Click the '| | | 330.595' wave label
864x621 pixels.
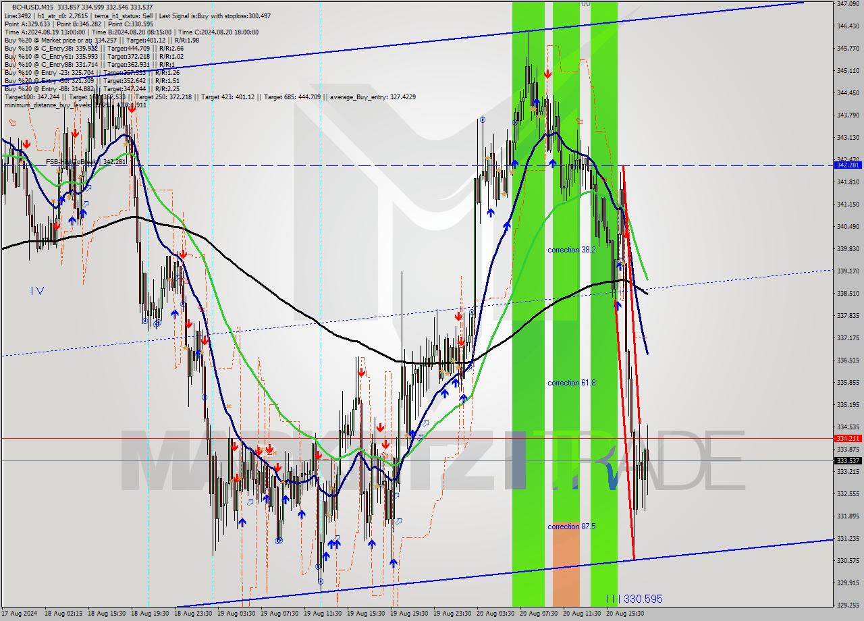point(634,599)
